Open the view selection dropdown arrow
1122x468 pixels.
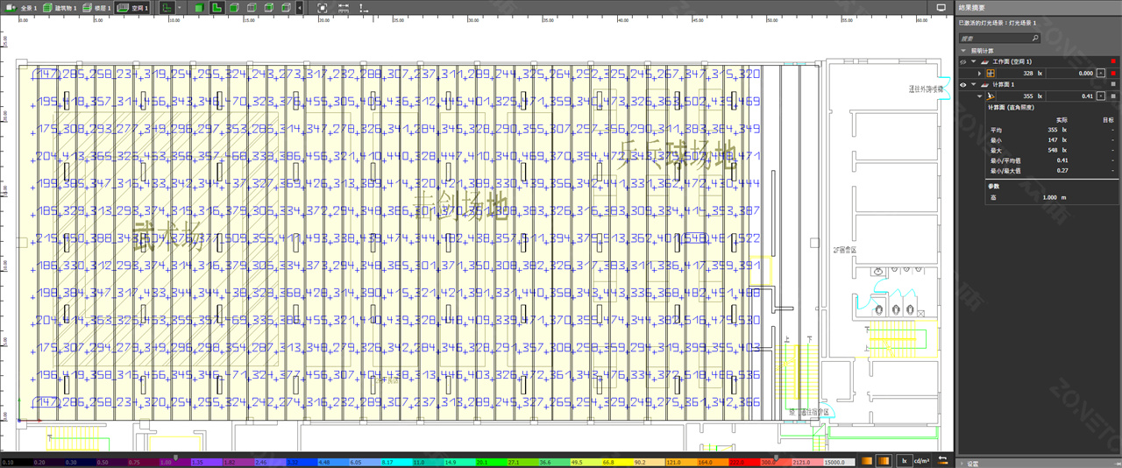[x=180, y=8]
